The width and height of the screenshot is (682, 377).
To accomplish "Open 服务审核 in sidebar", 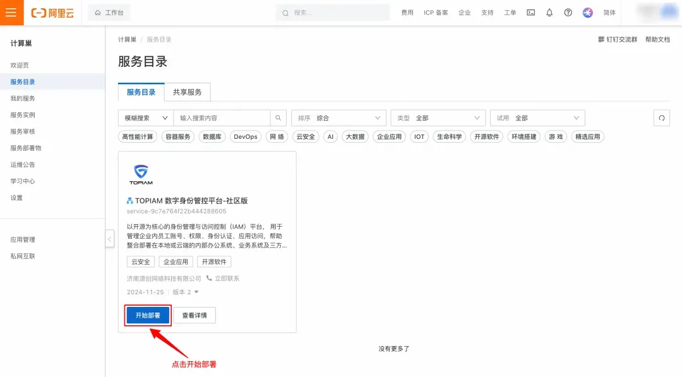I will [x=23, y=131].
